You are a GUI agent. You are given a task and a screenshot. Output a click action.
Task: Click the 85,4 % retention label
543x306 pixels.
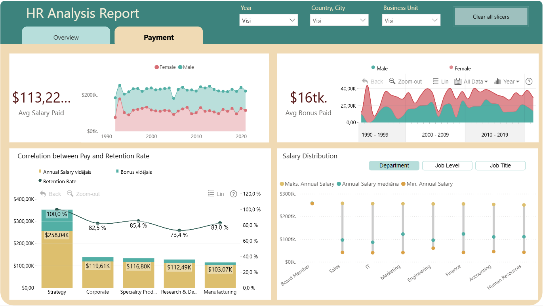(139, 225)
